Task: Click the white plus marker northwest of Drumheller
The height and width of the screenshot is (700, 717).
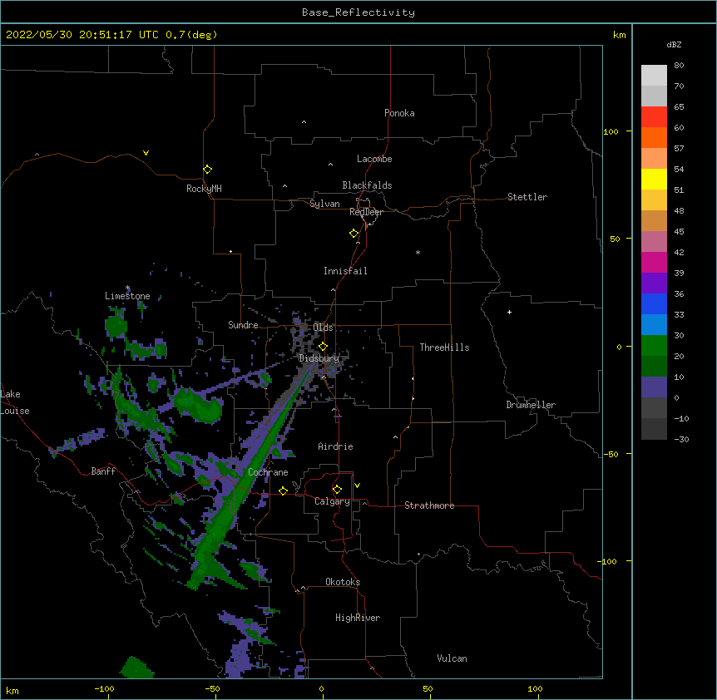Action: (509, 313)
